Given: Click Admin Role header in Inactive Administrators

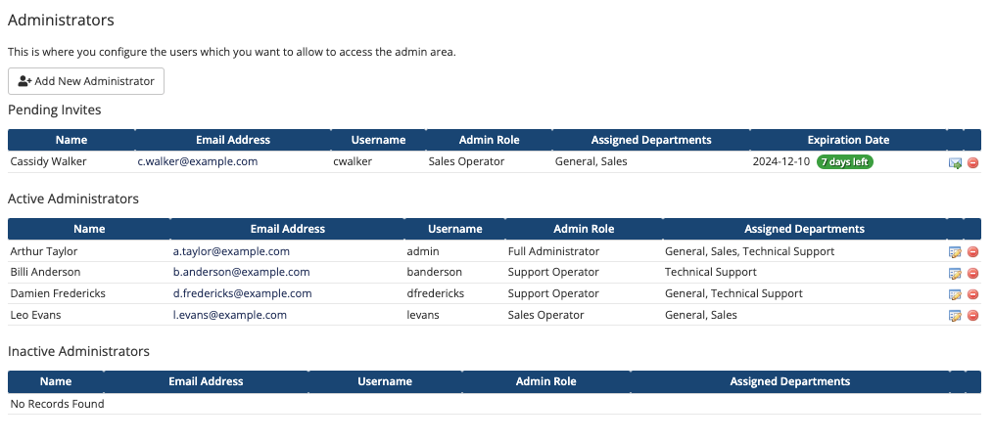Looking at the screenshot, I should (545, 381).
